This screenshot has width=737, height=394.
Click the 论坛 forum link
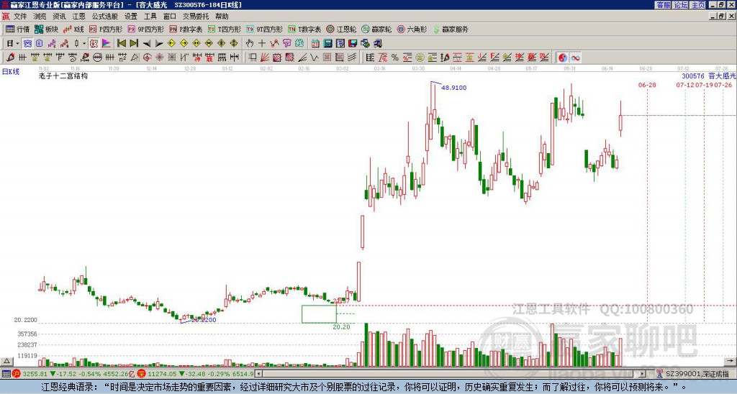680,5
